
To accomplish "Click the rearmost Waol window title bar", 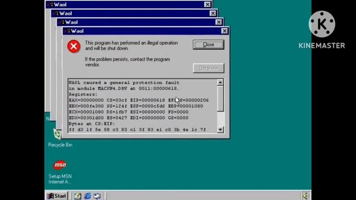I will pos(128,4).
